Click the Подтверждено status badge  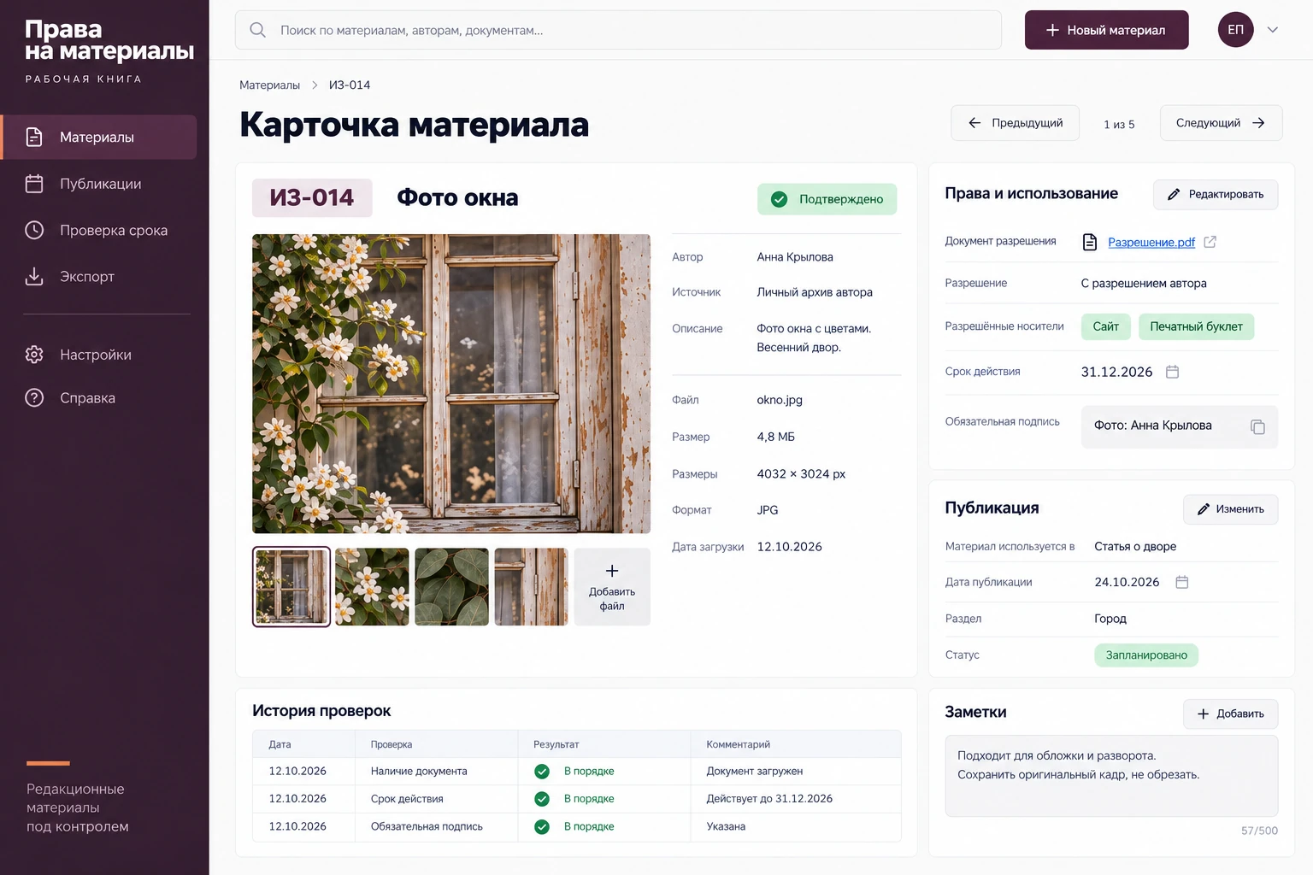[827, 199]
